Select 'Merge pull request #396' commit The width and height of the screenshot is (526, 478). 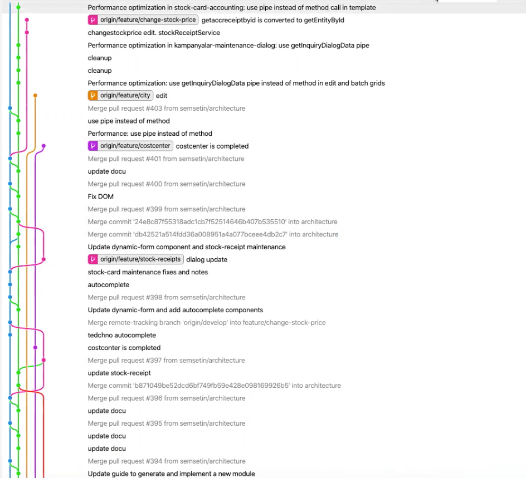(x=167, y=398)
